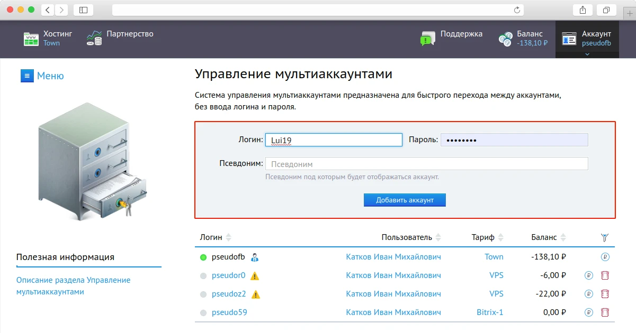The image size is (636, 333).
Task: Select the Партнерство menu item
Action: tap(129, 33)
